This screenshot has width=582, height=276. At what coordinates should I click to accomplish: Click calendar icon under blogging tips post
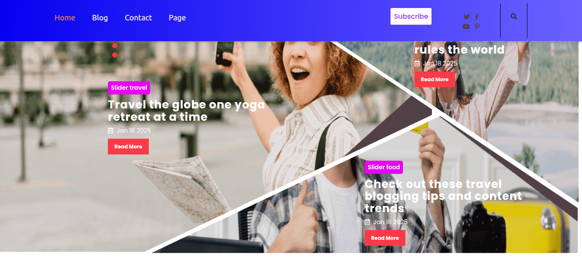pos(368,222)
